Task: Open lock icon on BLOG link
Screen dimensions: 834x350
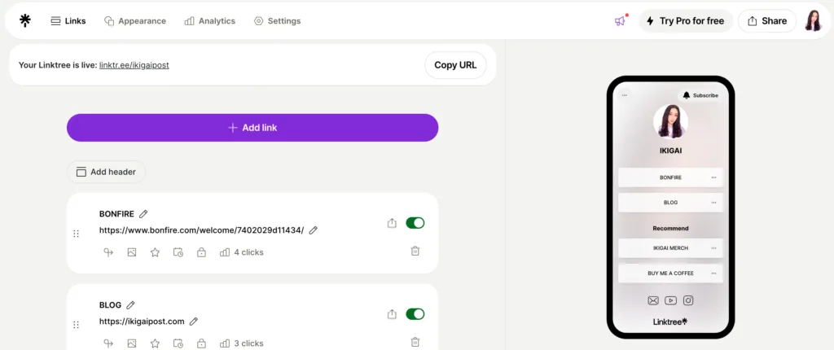Action: (201, 343)
